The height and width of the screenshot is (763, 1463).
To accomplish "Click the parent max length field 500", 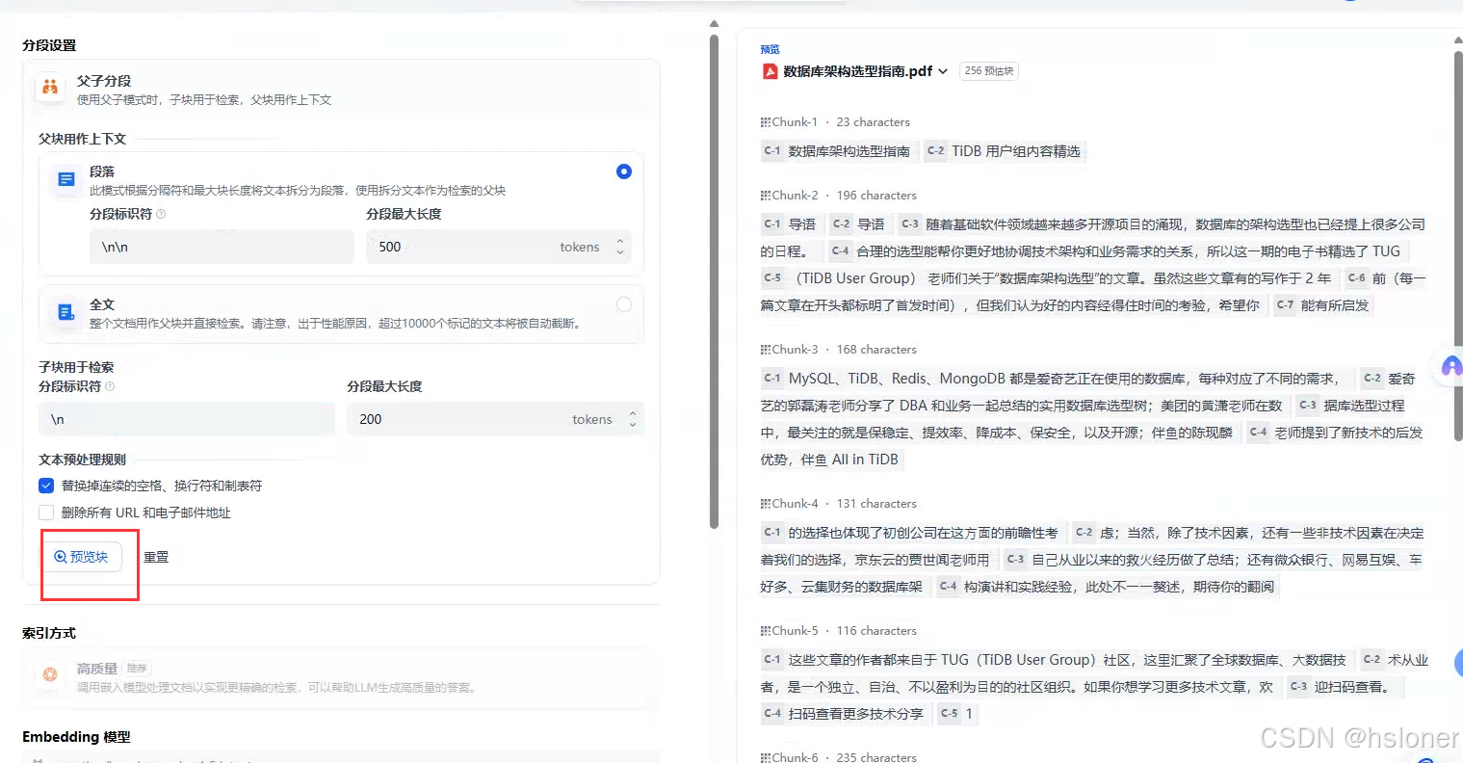I will 500,247.
